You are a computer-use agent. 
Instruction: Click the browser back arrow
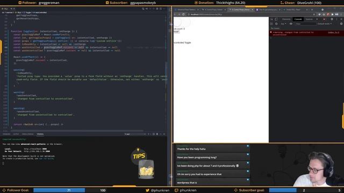click(x=175, y=14)
